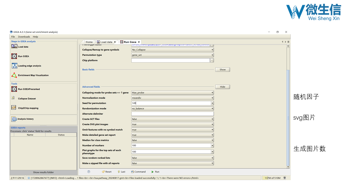Show the Basic fields section
346x194 pixels.
coord(222,70)
